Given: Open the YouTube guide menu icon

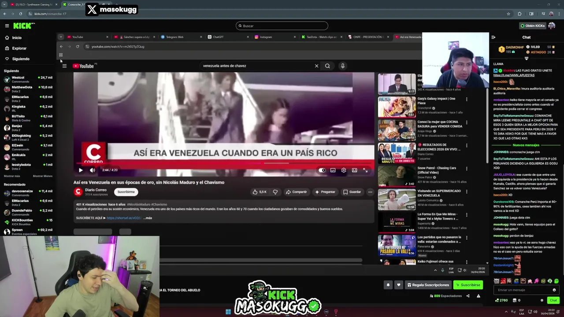Looking at the screenshot, I should pyautogui.click(x=64, y=66).
